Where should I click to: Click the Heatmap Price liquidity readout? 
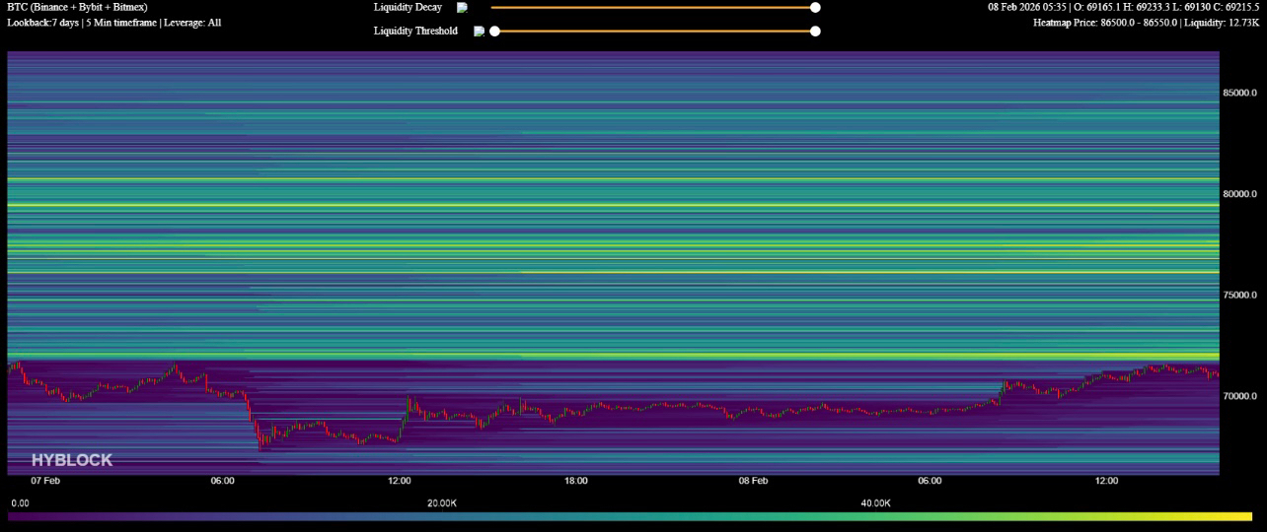(1146, 23)
